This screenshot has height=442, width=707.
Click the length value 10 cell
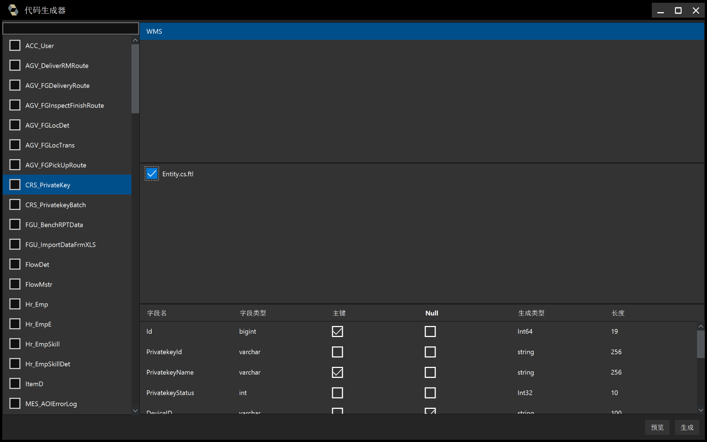615,393
